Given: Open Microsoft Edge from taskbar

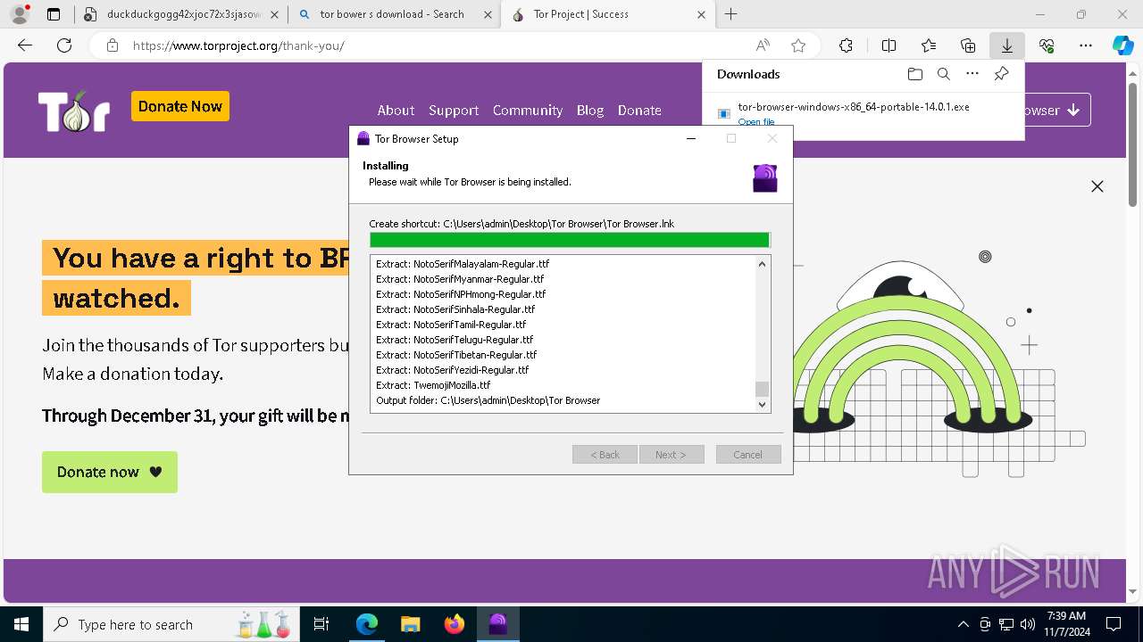Looking at the screenshot, I should (x=367, y=624).
